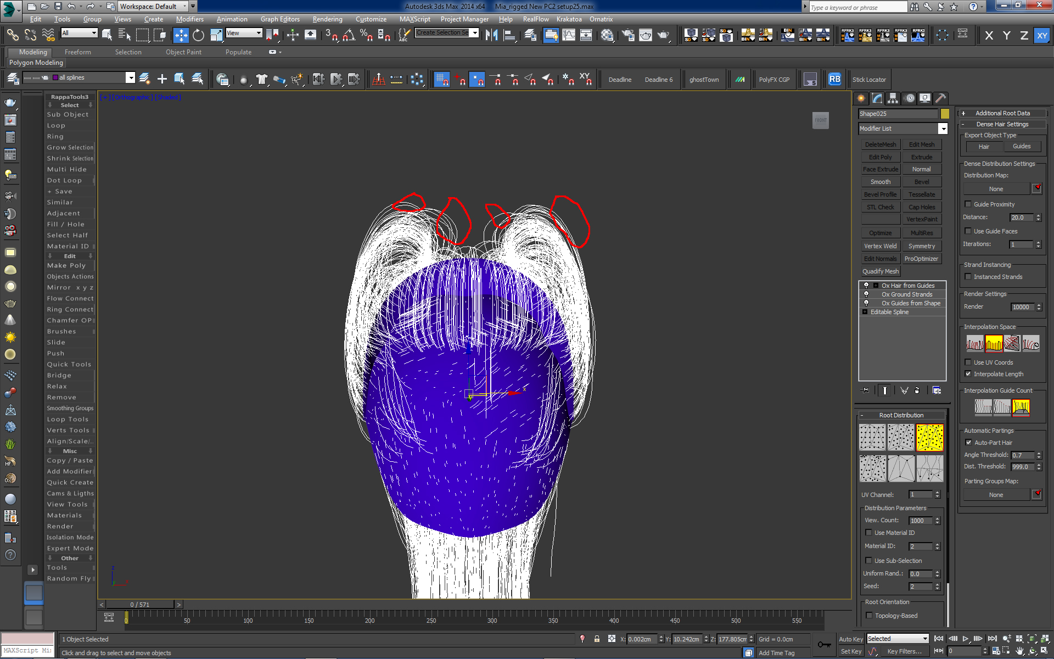This screenshot has height=659, width=1054.
Task: Uncheck the Auto-Part Hair checkbox
Action: tap(968, 443)
